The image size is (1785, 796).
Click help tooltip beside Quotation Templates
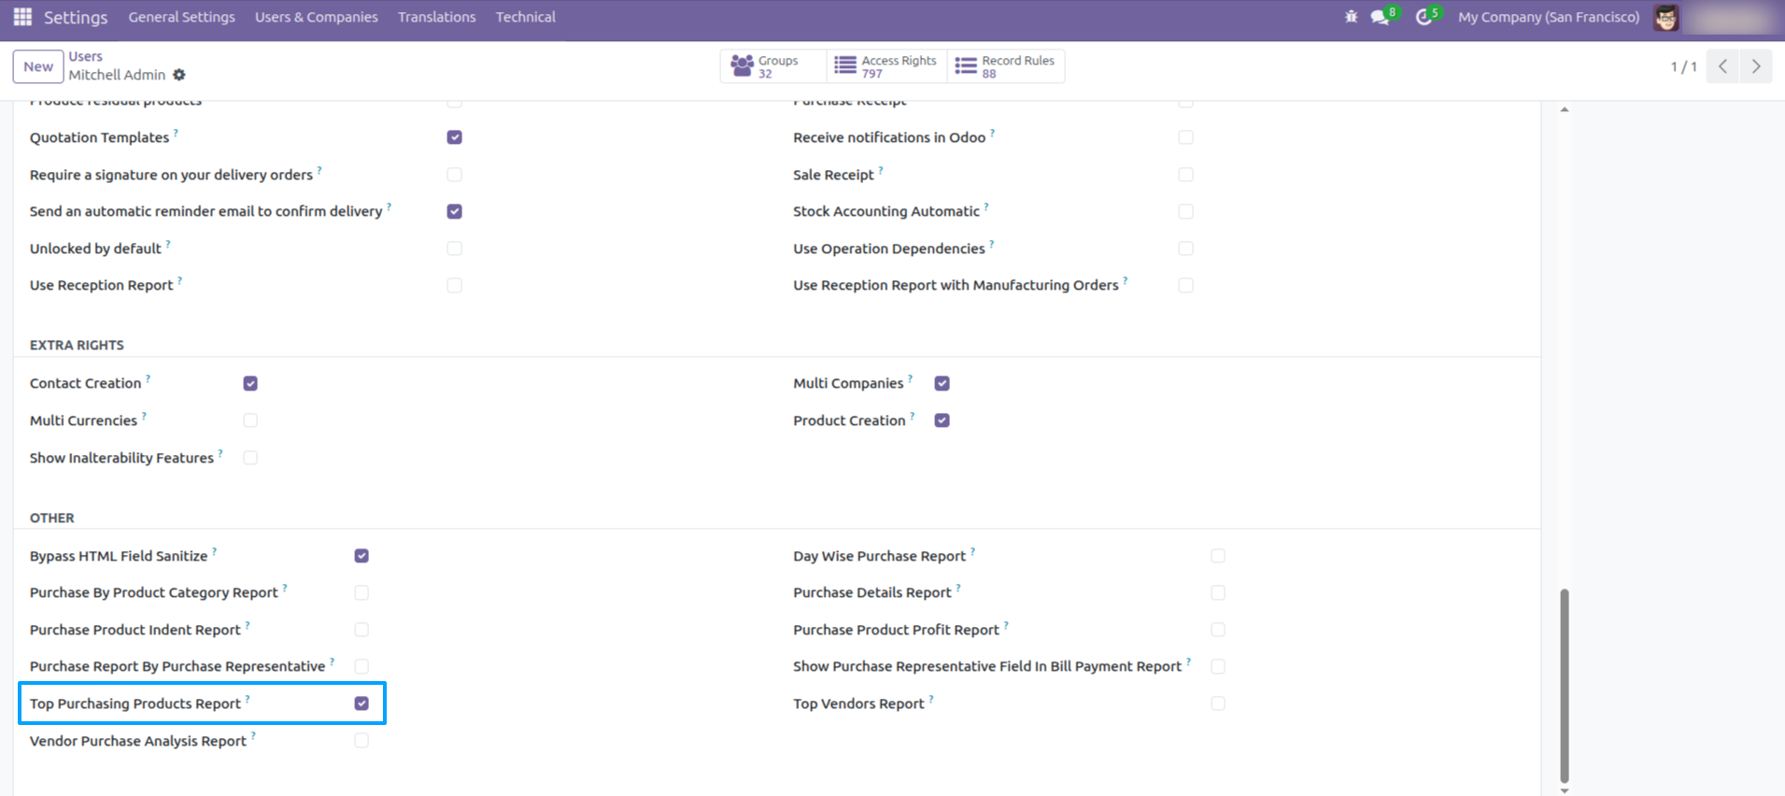click(176, 133)
